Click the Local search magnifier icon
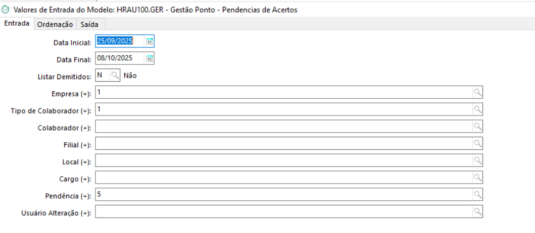 point(477,160)
